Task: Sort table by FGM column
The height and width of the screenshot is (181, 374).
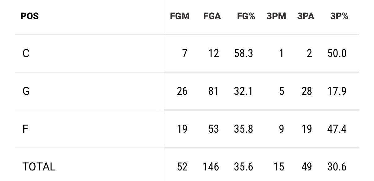Action: tap(180, 16)
